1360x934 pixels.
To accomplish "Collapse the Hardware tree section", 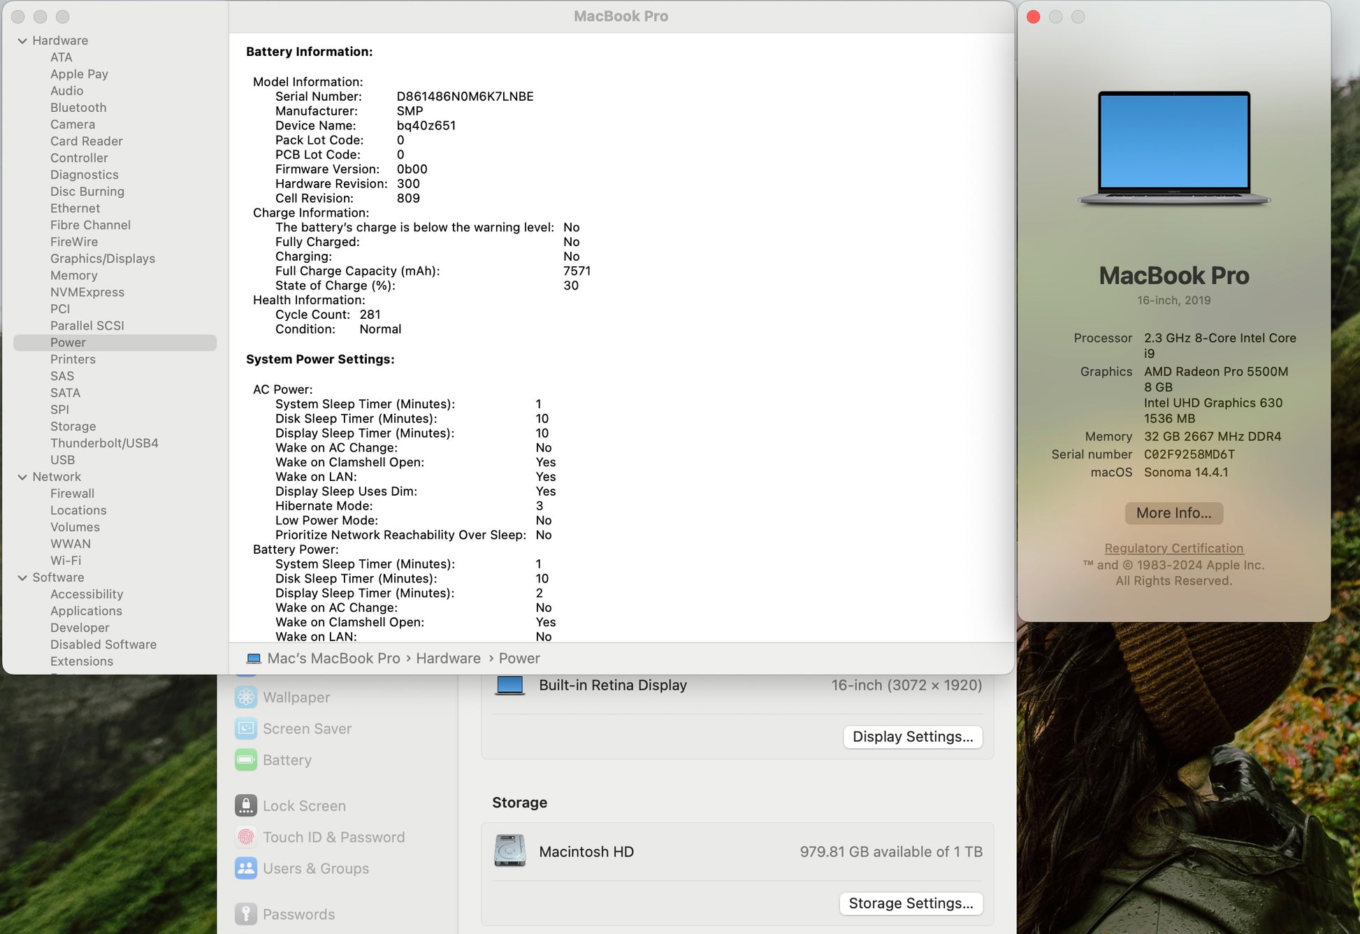I will [22, 41].
